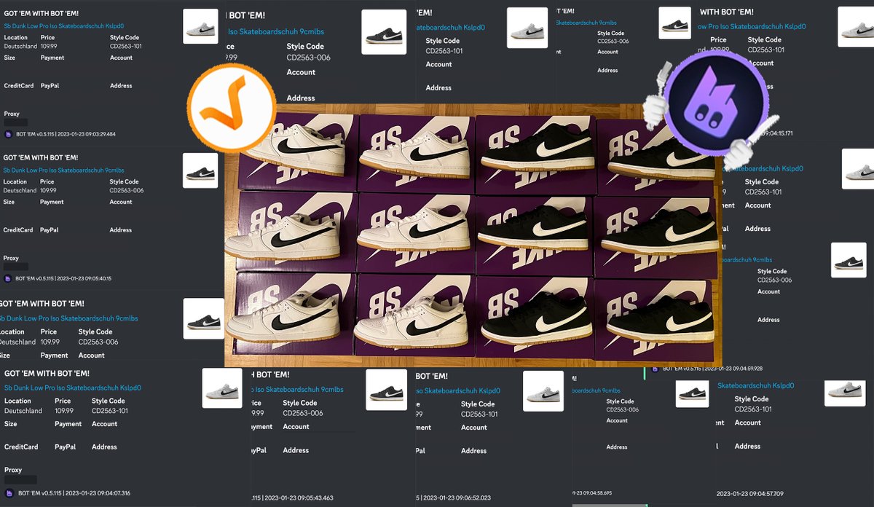Select the '2023-01-23 09:06:52.023' footer timestamp
This screenshot has width=874, height=507.
[x=458, y=498]
